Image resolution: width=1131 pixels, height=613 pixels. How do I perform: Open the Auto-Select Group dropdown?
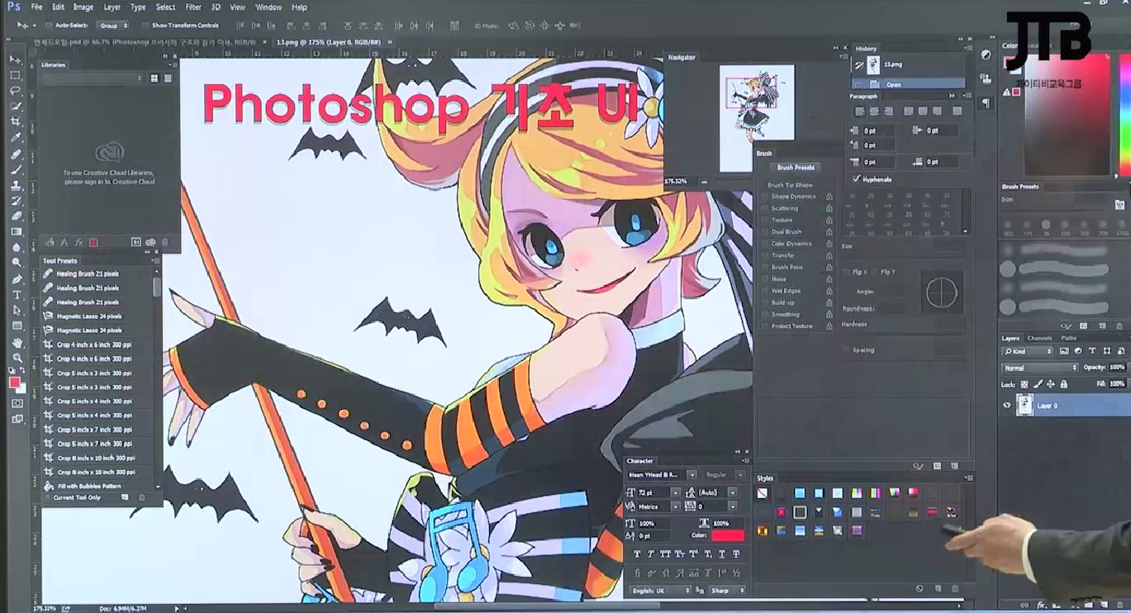pyautogui.click(x=112, y=26)
